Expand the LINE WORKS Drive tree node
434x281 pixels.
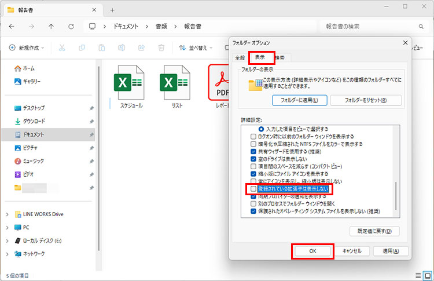click(8, 214)
